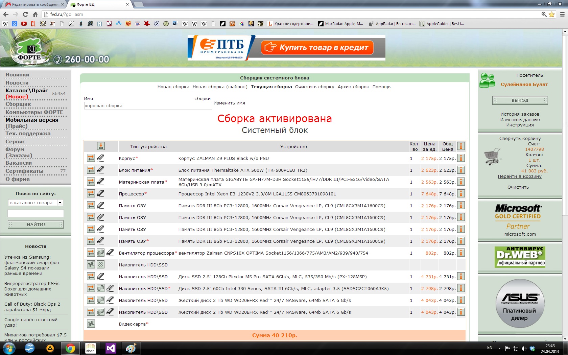Image resolution: width=568 pixels, height=355 pixels.
Task: Click the НАЙТИ! search button
Action: [x=35, y=224]
